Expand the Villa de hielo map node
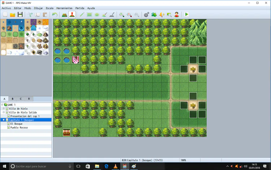The image size is (271, 170). pos(4,108)
